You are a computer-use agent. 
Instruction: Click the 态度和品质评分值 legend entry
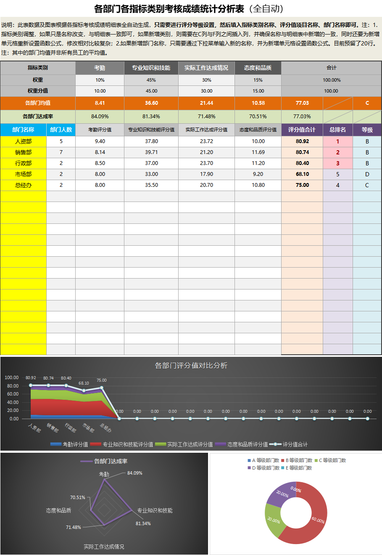[x=241, y=444]
